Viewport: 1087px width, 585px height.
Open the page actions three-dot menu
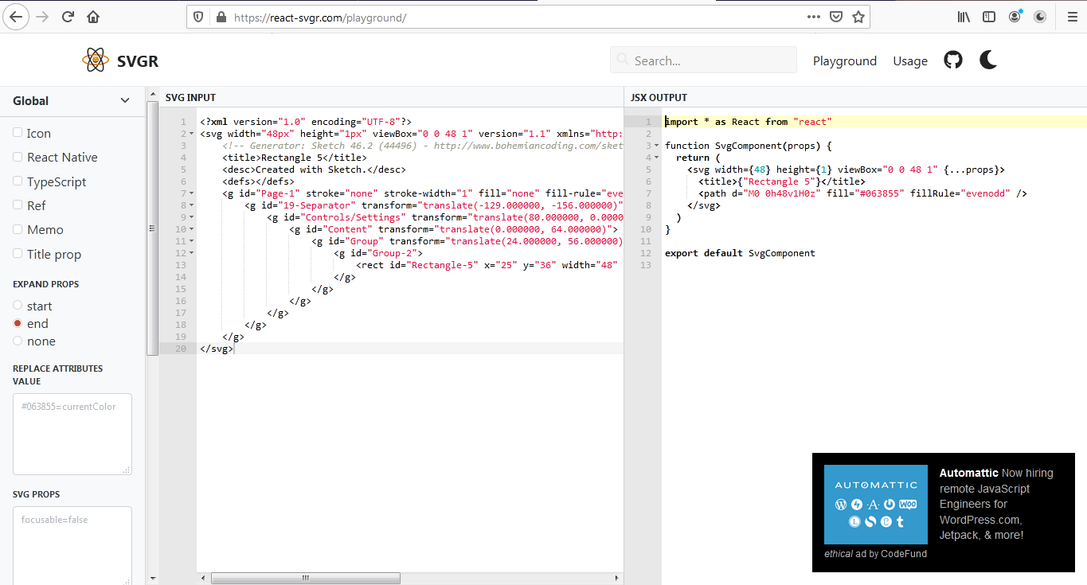[813, 17]
